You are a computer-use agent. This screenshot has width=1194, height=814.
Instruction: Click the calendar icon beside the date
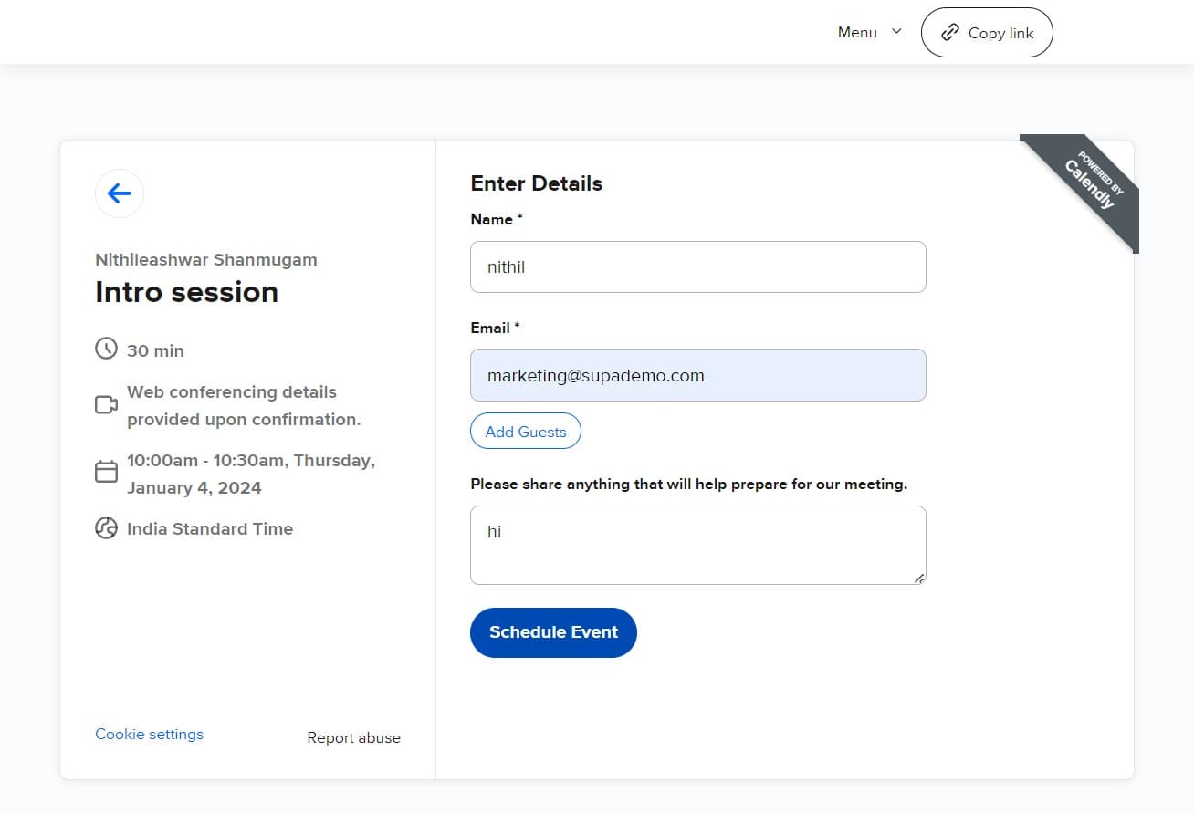107,472
